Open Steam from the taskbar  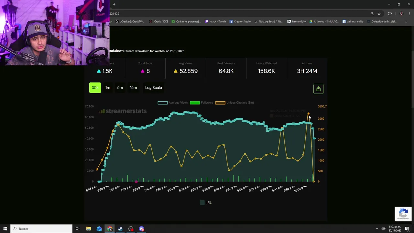coord(120,229)
